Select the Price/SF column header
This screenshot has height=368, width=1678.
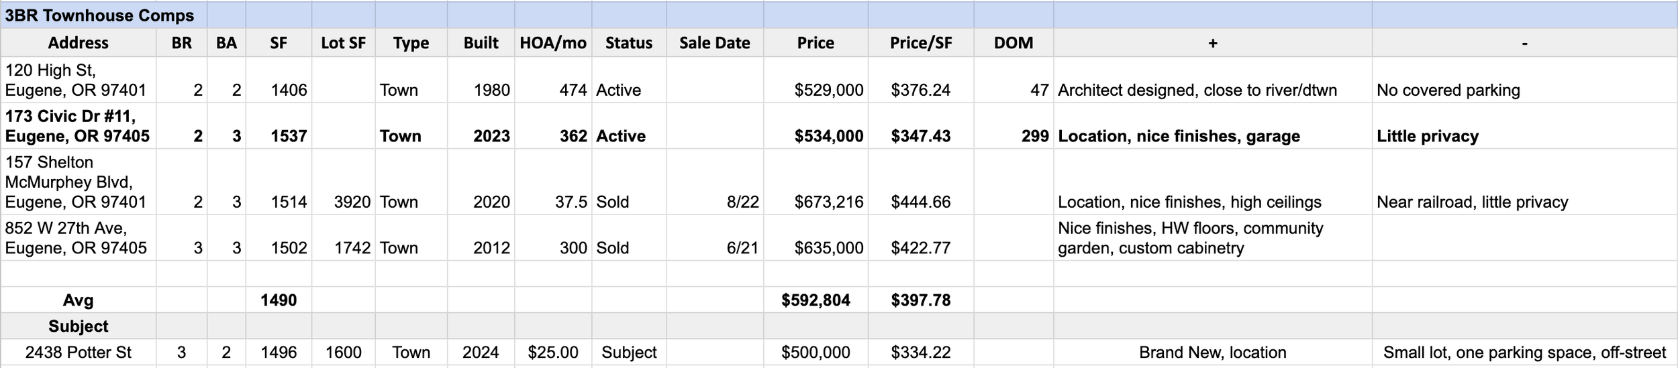pos(920,43)
